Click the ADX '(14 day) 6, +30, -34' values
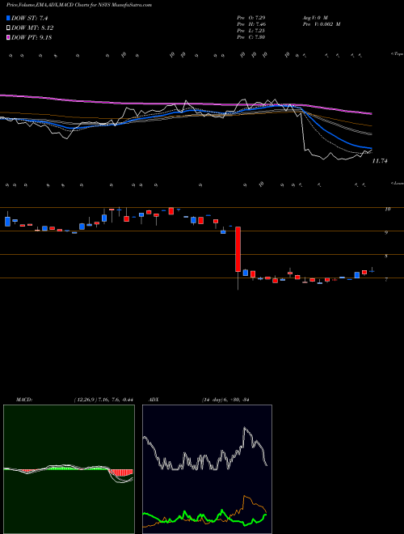Screen dimensions: 404x534 [x=225, y=400]
